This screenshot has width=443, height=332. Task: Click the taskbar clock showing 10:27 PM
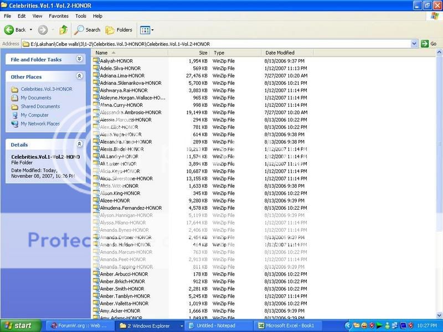[427, 326]
